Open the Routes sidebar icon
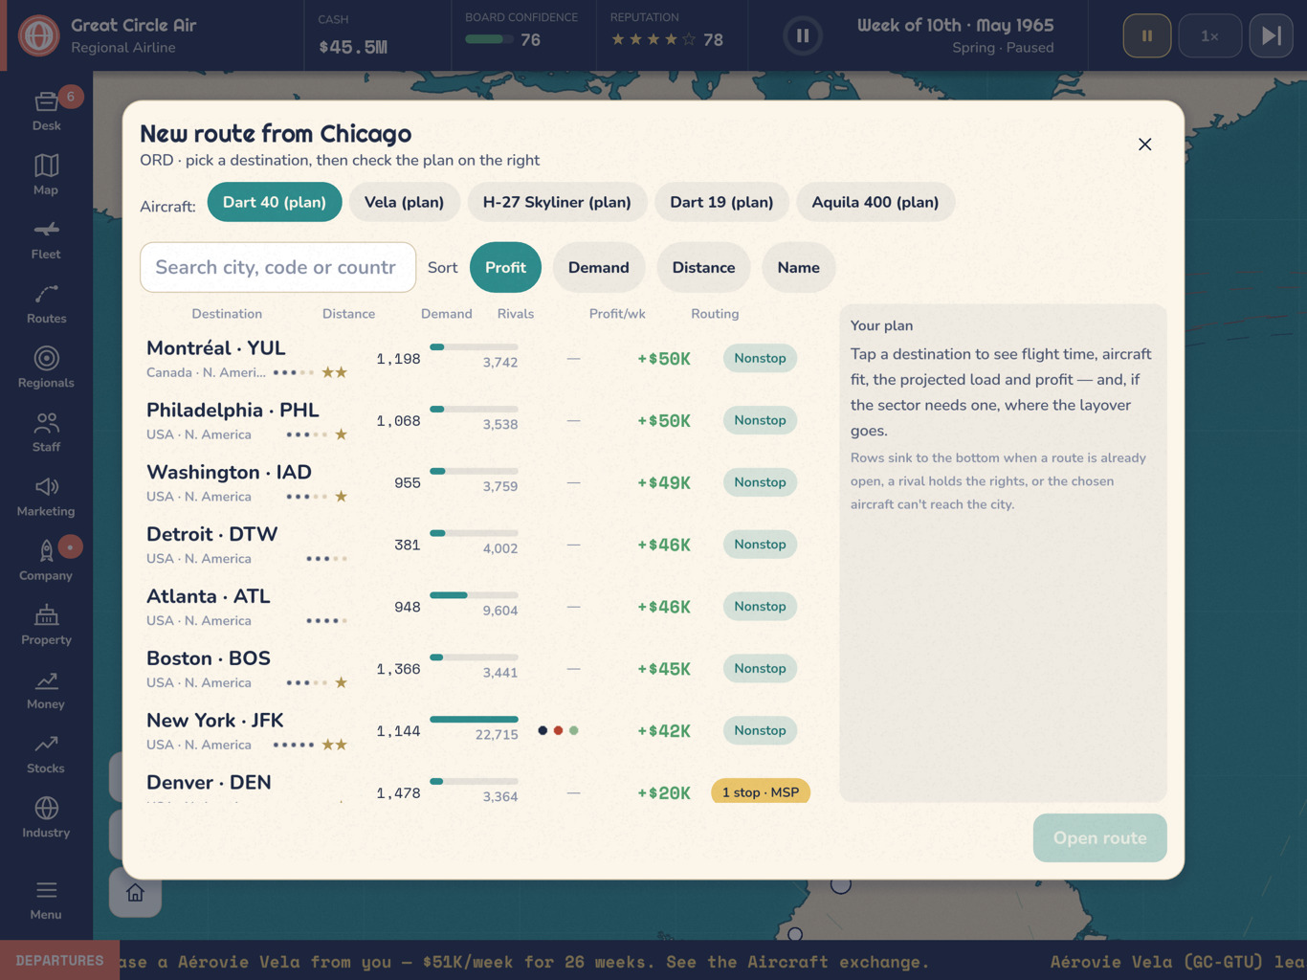The width and height of the screenshot is (1307, 980). (x=46, y=302)
